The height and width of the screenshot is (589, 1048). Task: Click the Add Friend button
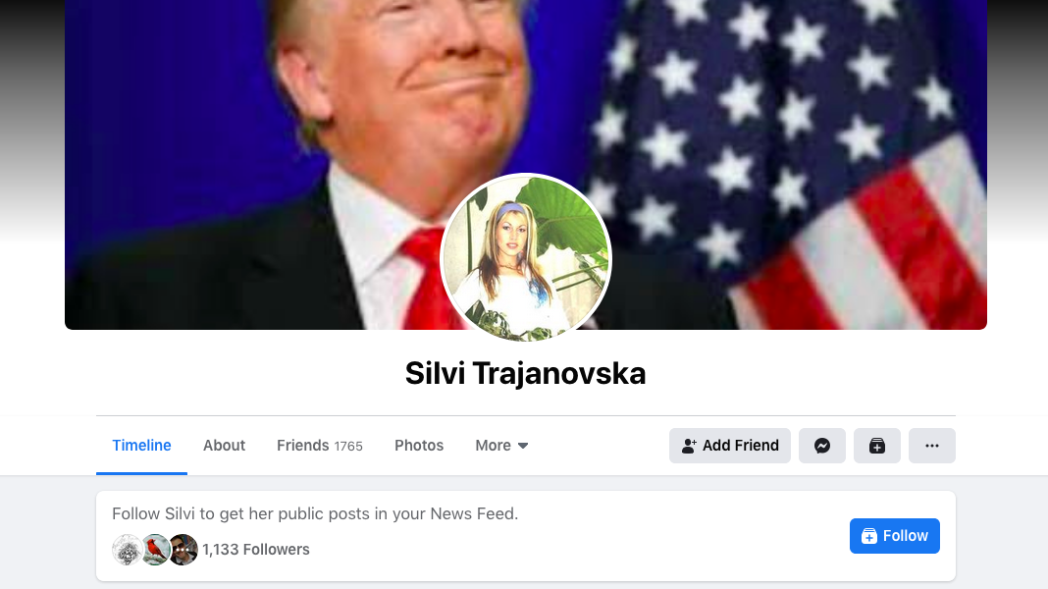pyautogui.click(x=730, y=446)
